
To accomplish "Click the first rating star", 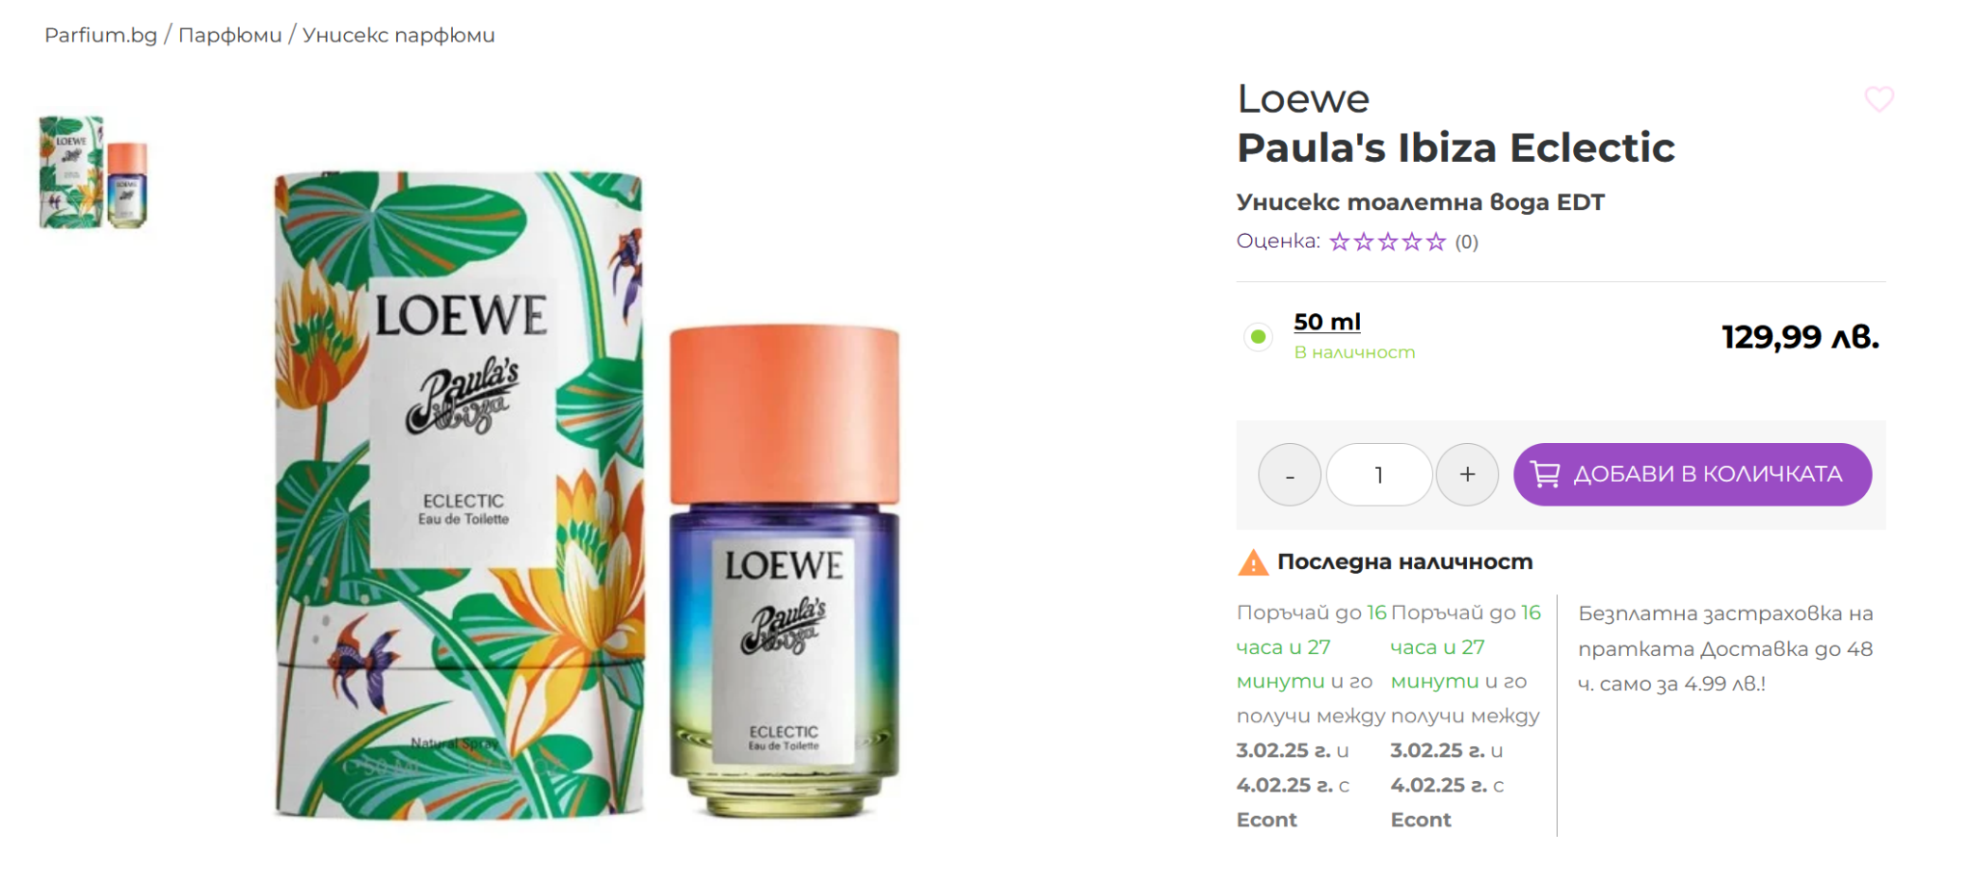I will (x=1340, y=242).
